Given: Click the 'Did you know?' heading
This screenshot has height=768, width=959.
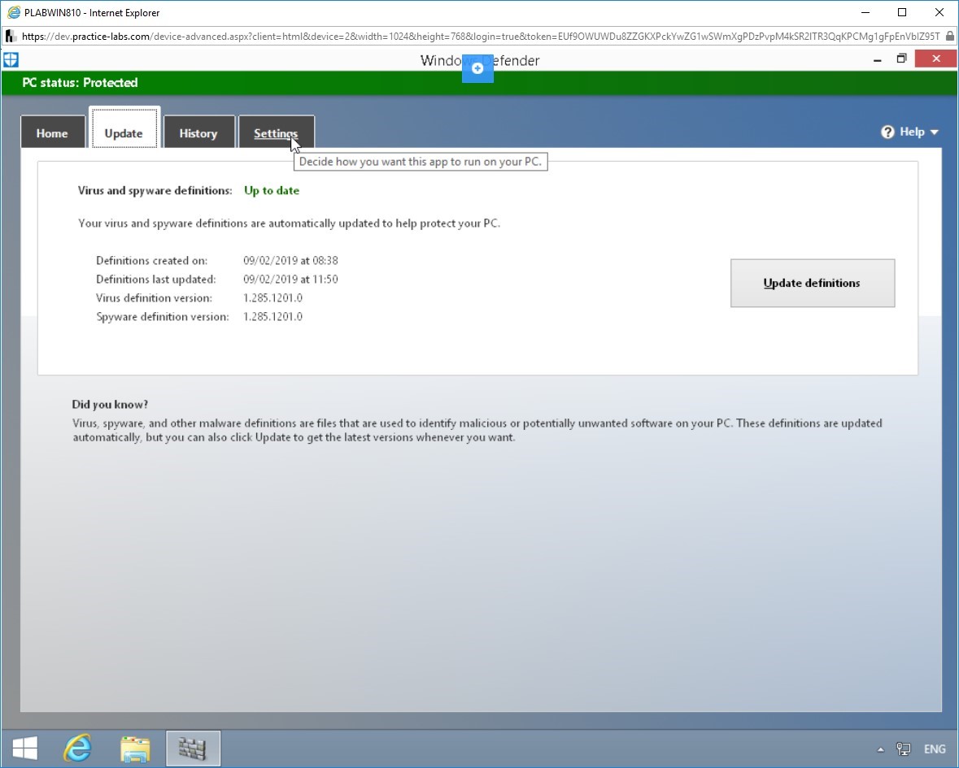Looking at the screenshot, I should pos(110,405).
